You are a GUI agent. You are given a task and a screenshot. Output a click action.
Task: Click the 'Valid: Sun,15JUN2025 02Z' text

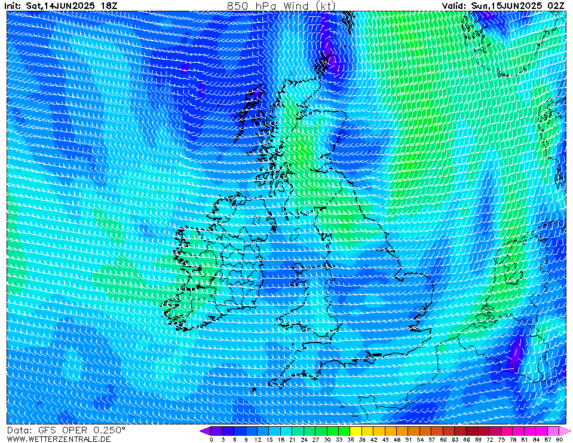504,6
